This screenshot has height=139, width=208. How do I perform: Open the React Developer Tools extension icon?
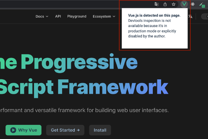(x=193, y=4)
